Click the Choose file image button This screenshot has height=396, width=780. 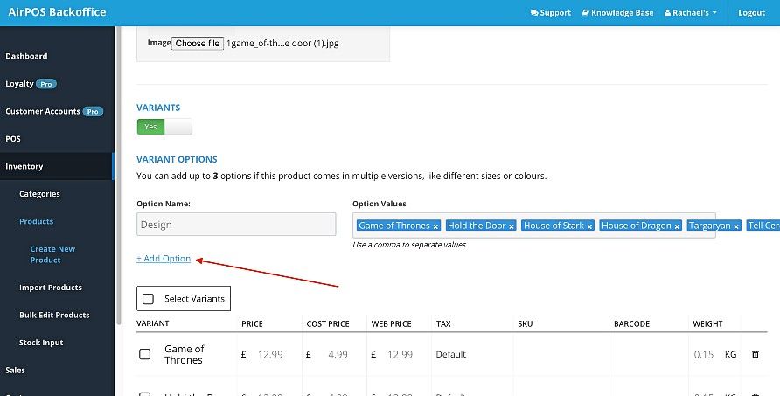pyautogui.click(x=198, y=44)
